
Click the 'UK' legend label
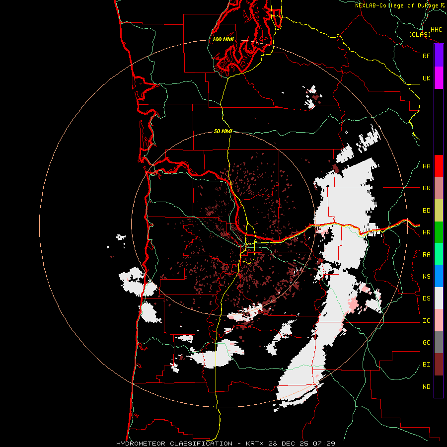pos(426,78)
